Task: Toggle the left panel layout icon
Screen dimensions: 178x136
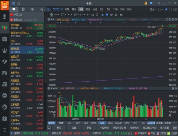Action: coord(49,9)
